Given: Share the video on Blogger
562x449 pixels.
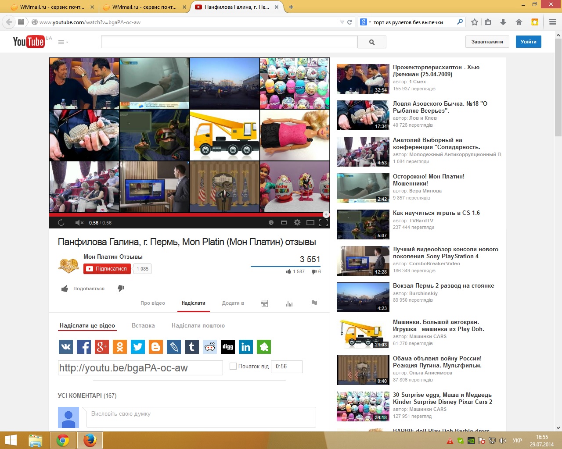Looking at the screenshot, I should [x=156, y=347].
